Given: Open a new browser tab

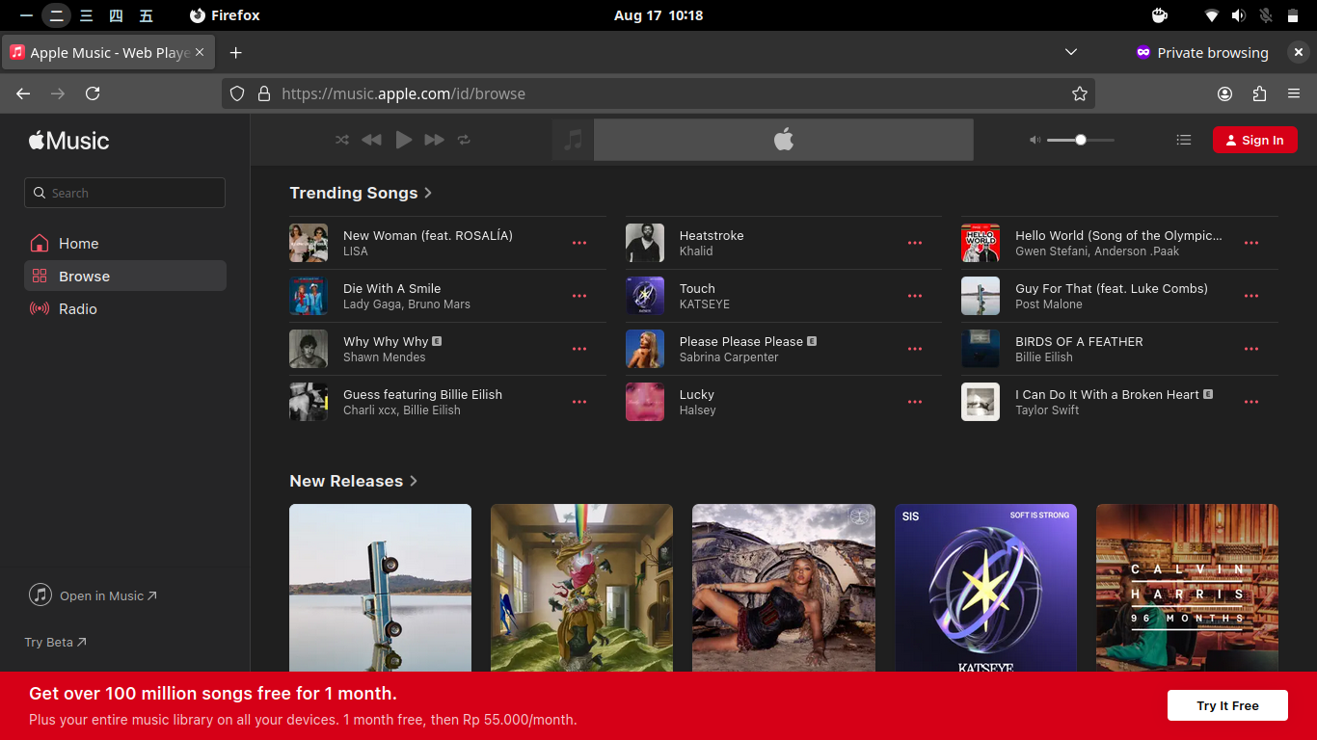Looking at the screenshot, I should point(235,52).
